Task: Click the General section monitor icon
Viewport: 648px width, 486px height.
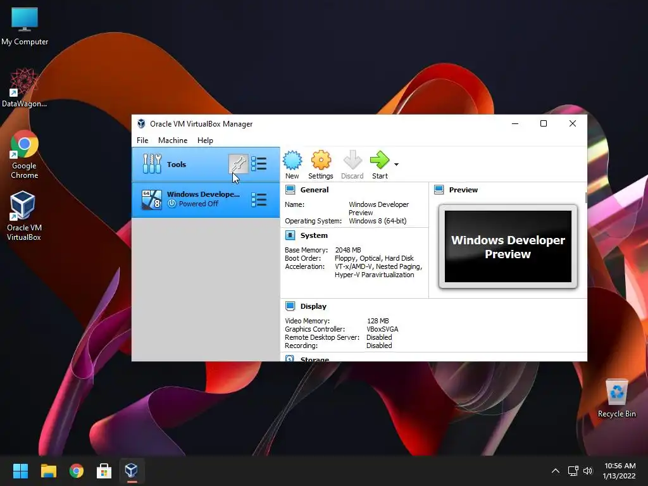Action: click(x=290, y=190)
